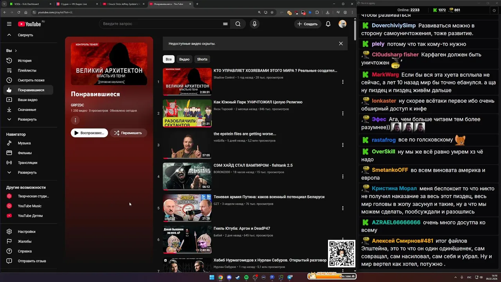The image size is (501, 282).
Task: Click the Воспроизвести all button
Action: [x=89, y=133]
